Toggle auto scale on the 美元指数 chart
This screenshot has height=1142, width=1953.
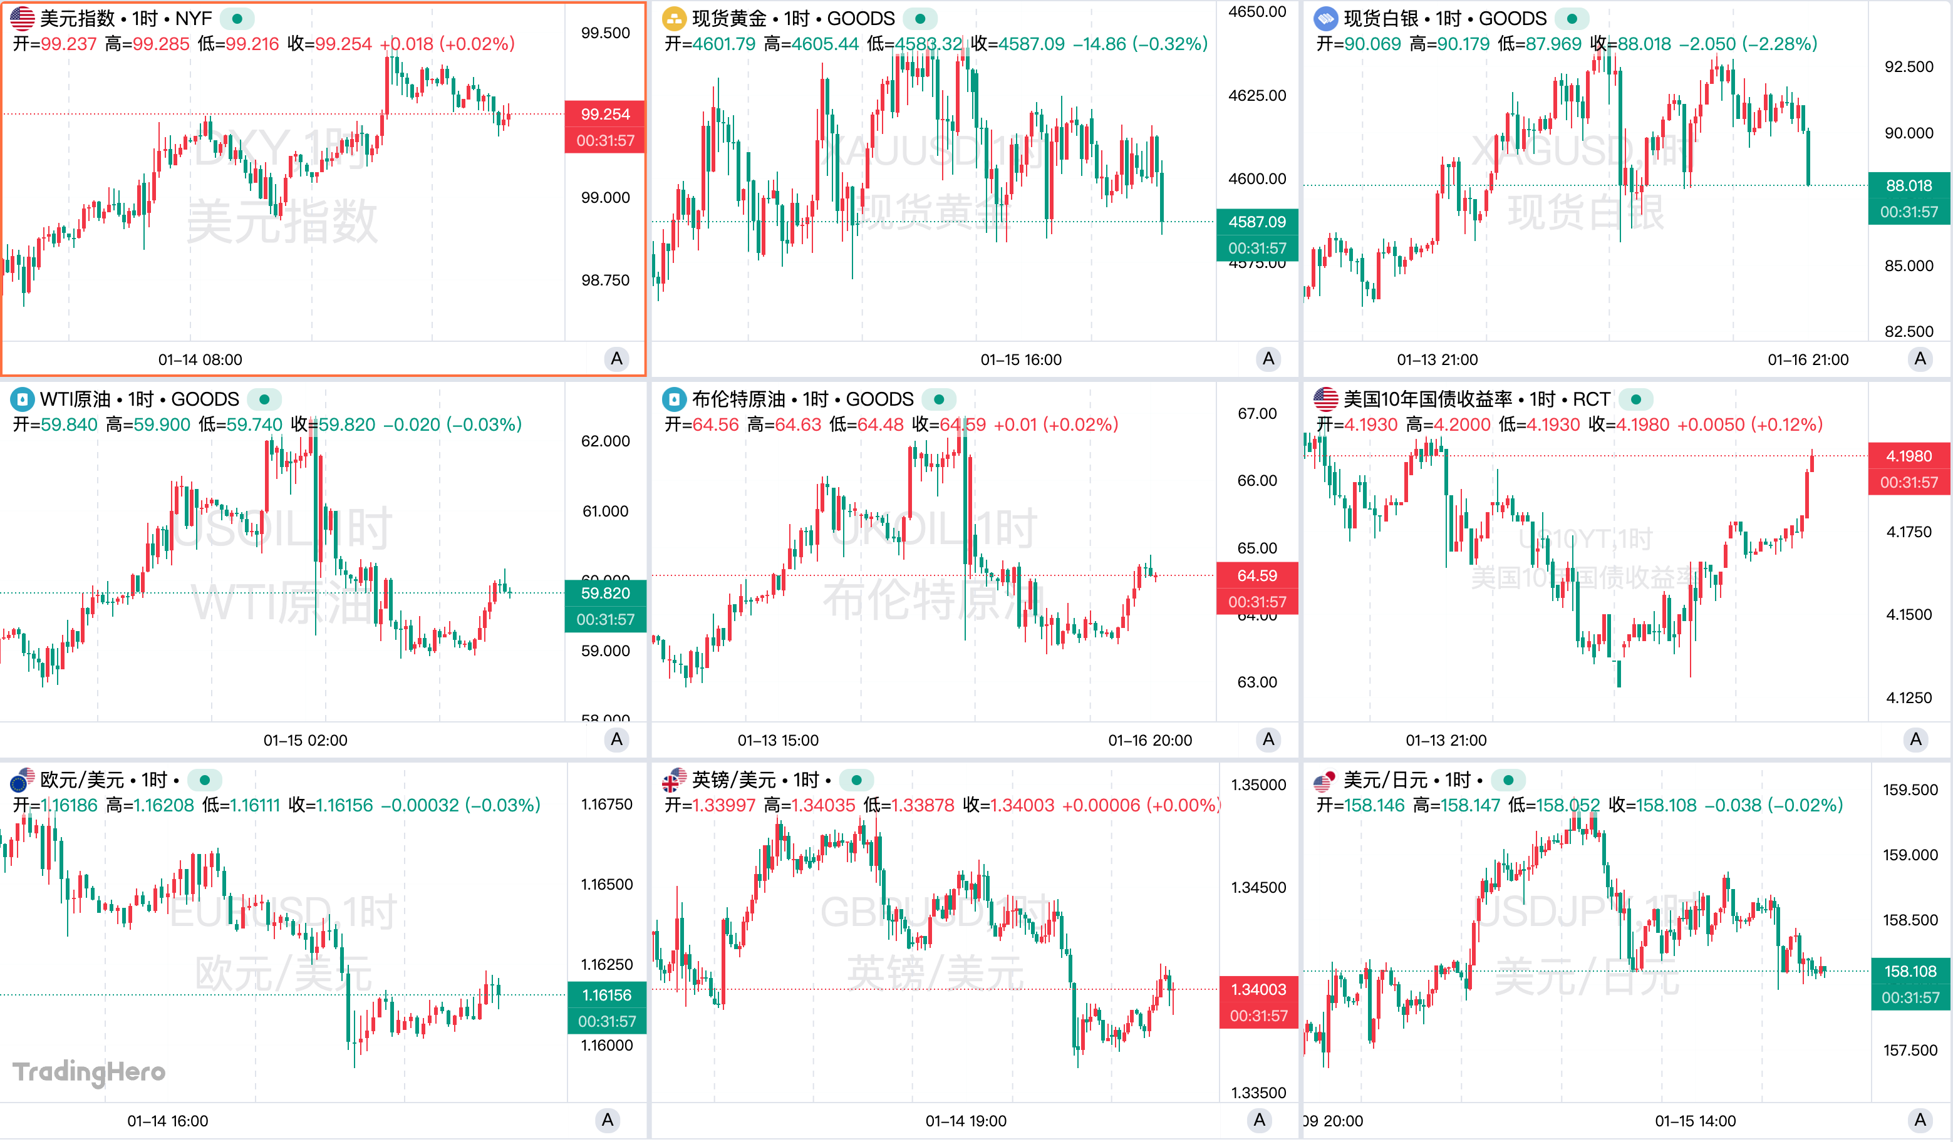[x=616, y=359]
